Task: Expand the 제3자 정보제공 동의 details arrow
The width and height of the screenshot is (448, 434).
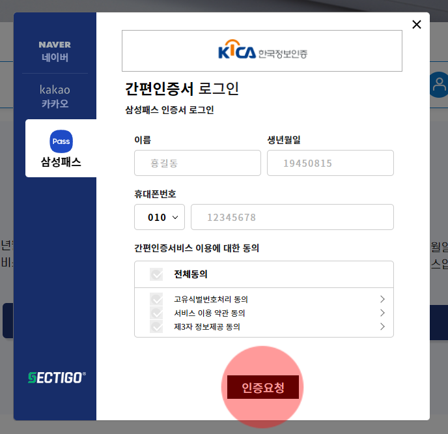Action: (383, 326)
